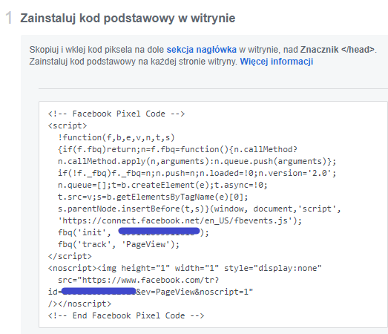Click the n.queue createElement code line

tap(162, 186)
